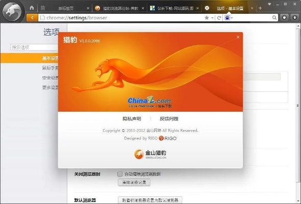Viewport: 301px width, 204px height.
Task: Click the RIGO designer logo
Action: pos(167,138)
